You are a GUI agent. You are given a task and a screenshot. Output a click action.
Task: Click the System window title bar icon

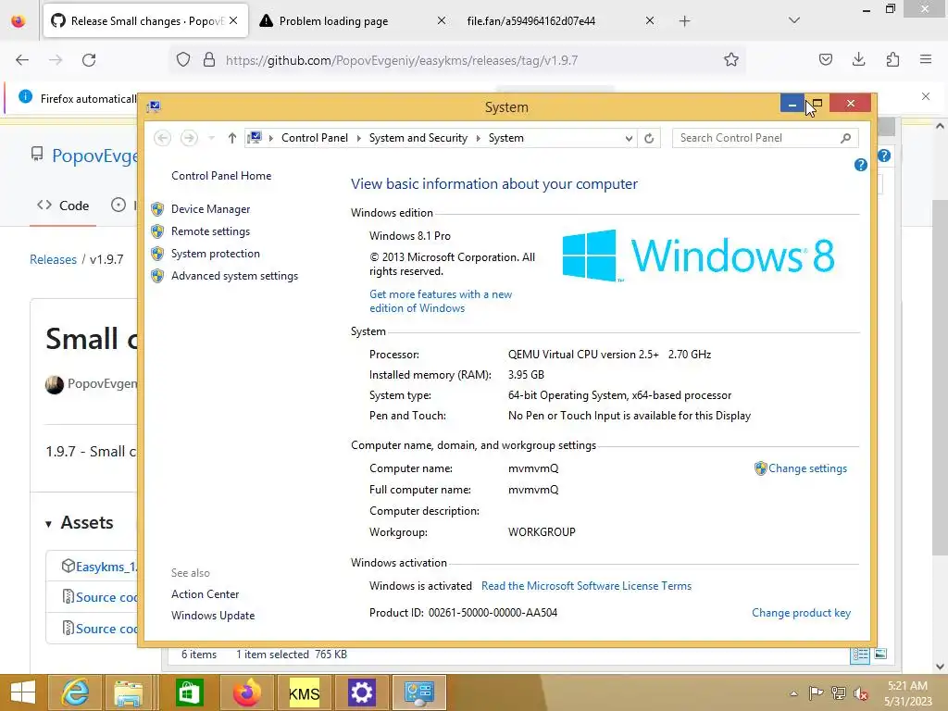155,107
